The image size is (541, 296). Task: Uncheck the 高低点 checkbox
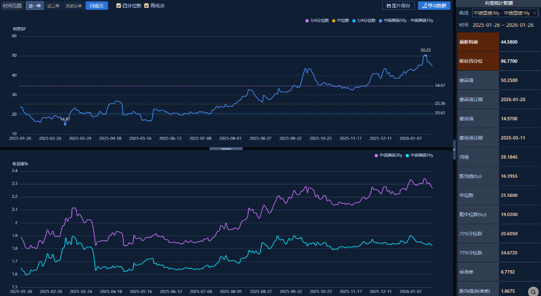pos(146,6)
